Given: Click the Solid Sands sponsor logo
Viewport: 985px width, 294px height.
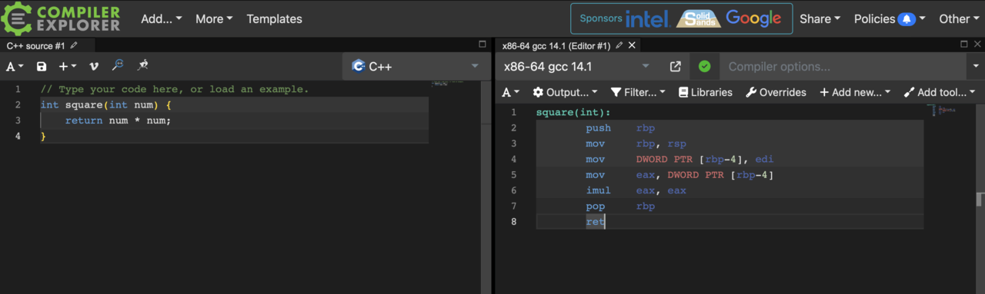Looking at the screenshot, I should click(698, 18).
